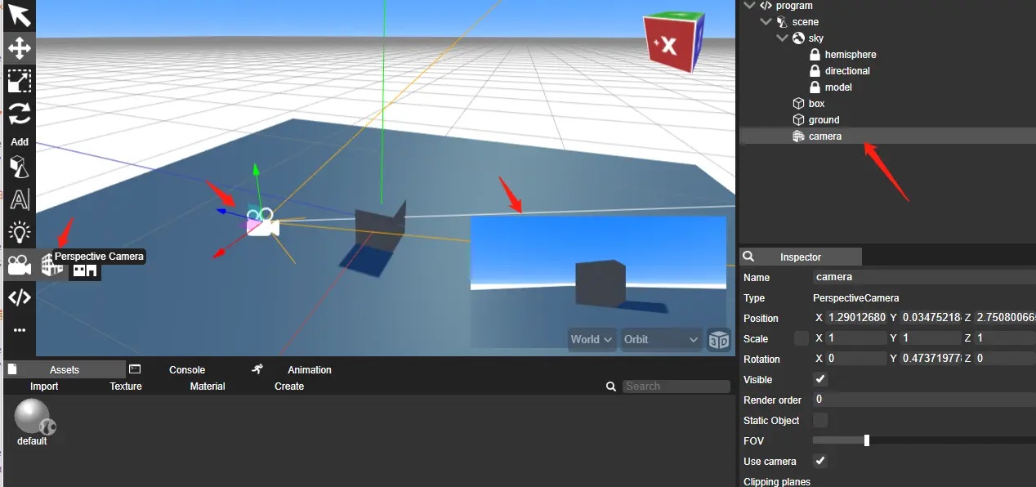Image resolution: width=1036 pixels, height=487 pixels.
Task: Toggle the 3D view mode button
Action: pyautogui.click(x=718, y=340)
